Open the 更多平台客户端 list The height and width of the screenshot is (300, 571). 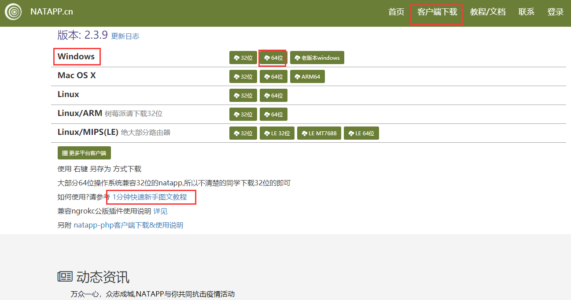tap(84, 153)
